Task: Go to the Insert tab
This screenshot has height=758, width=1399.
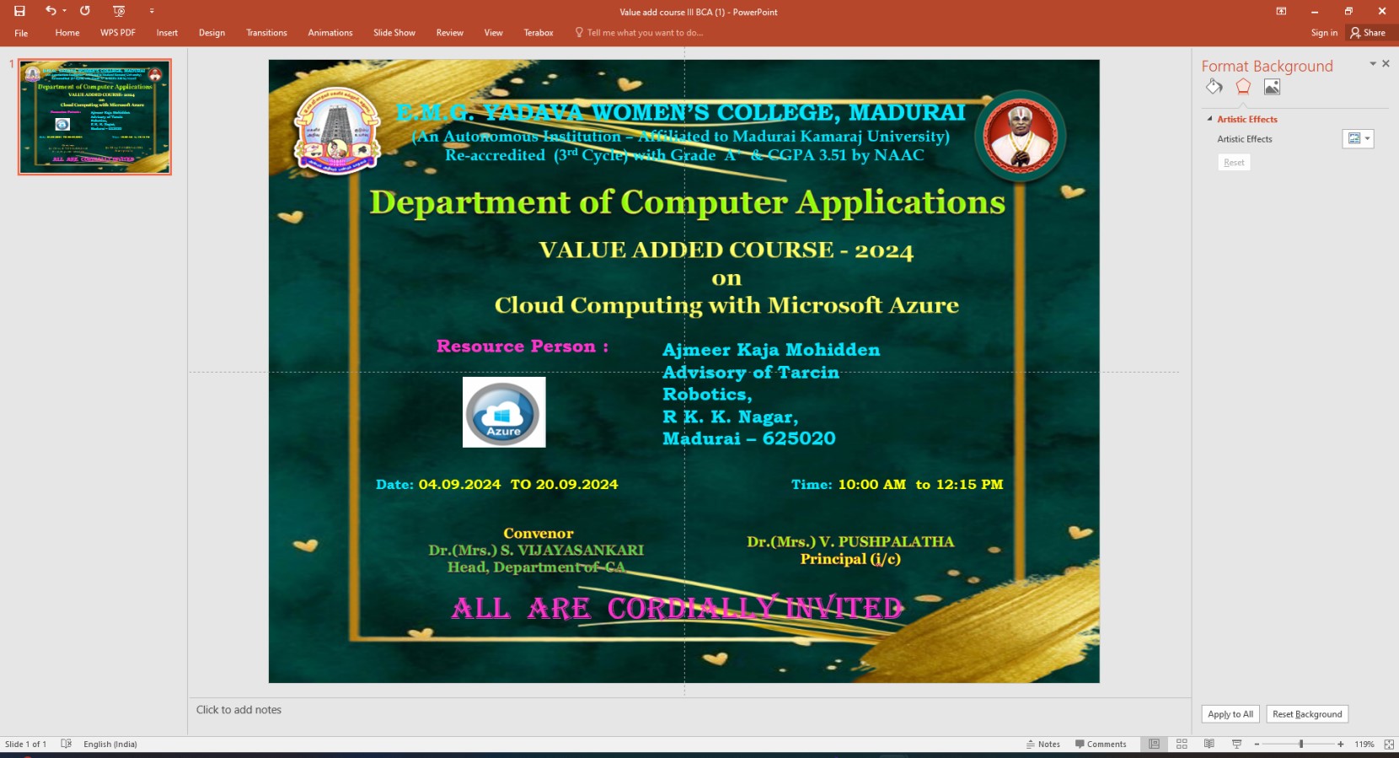Action: coord(167,33)
